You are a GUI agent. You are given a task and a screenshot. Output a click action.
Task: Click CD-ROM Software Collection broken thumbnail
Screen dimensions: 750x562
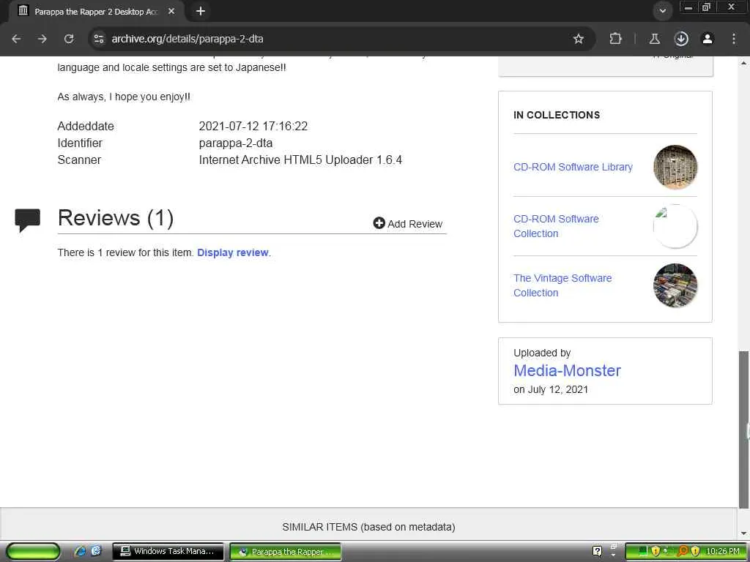(x=675, y=226)
